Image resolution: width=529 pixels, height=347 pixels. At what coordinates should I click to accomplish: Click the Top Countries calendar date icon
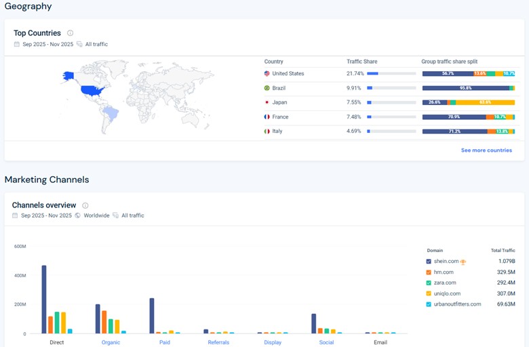[16, 44]
